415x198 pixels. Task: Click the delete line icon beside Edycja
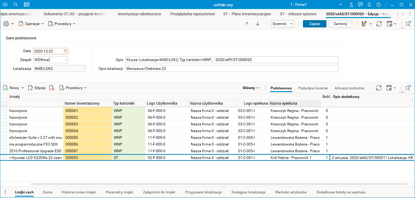(x=52, y=88)
